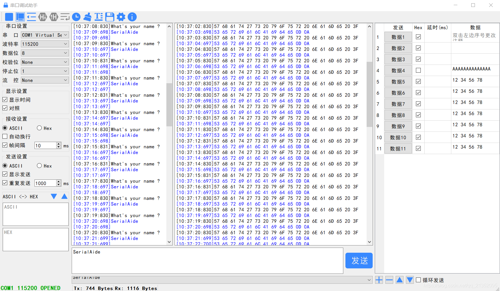Check the Hex box for row 4
Viewport: 500px width, 291px height.
(x=418, y=70)
